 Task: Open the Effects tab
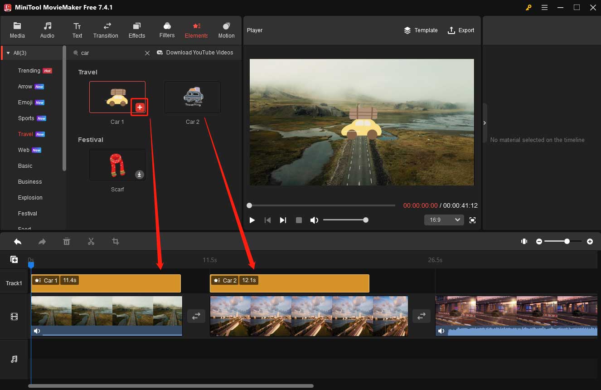(136, 30)
